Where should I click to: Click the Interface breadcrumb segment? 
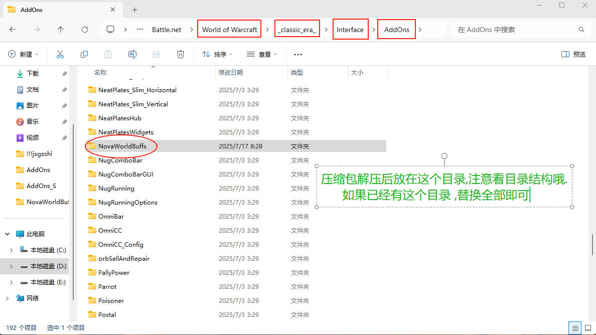tap(350, 30)
